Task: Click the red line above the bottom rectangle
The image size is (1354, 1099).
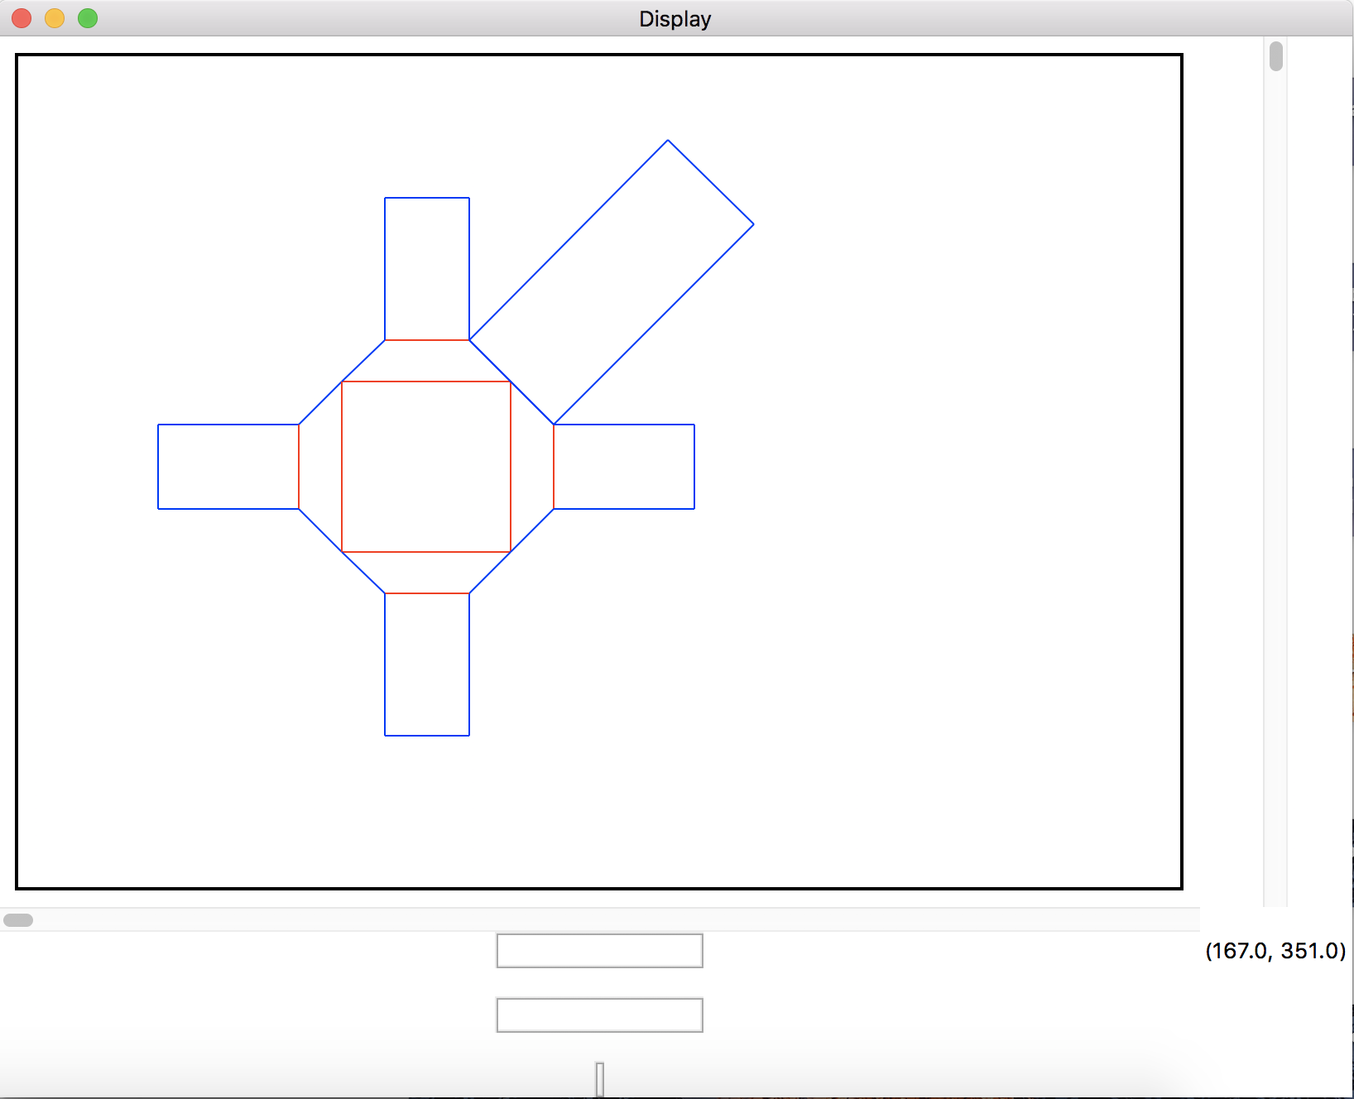Action: point(427,593)
